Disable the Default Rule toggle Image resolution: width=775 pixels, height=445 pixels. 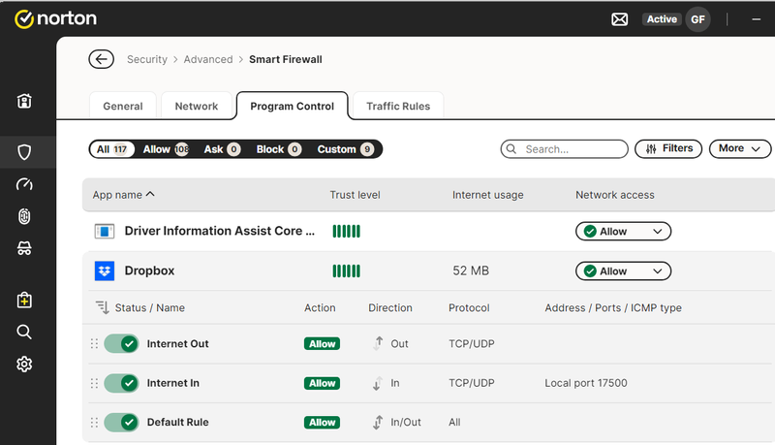(x=121, y=423)
